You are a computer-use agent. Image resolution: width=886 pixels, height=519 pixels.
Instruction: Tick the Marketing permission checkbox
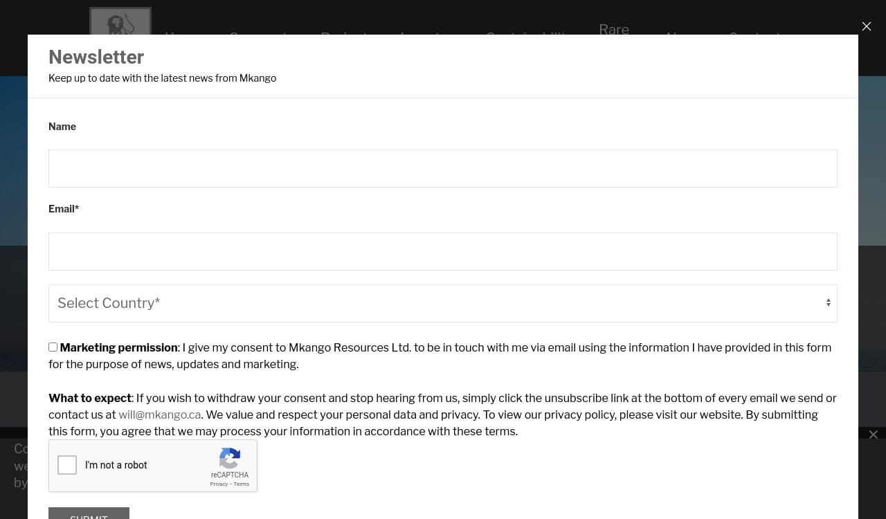(x=53, y=347)
